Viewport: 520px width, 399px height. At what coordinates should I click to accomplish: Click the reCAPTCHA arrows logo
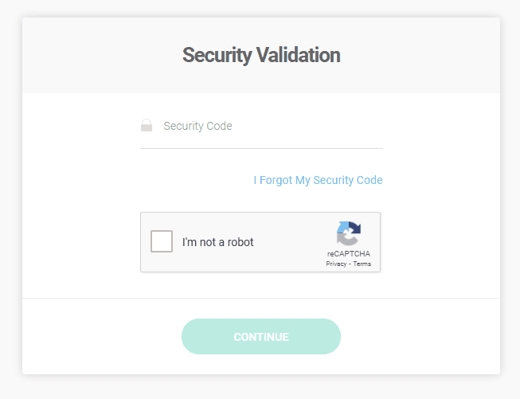(x=348, y=233)
